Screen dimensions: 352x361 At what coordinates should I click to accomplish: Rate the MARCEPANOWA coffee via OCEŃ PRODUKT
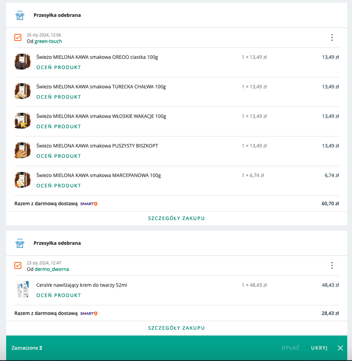(x=59, y=186)
